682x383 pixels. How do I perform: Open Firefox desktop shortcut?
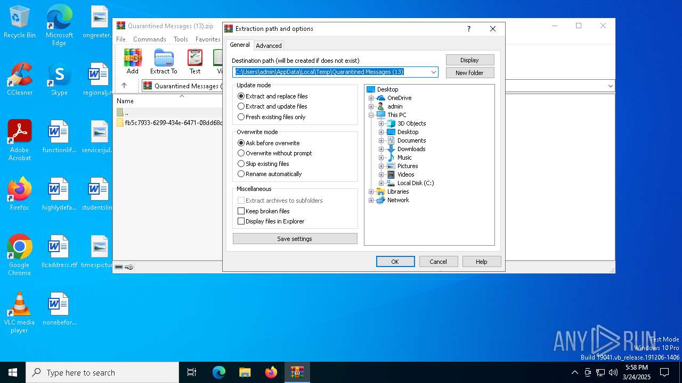tap(20, 194)
